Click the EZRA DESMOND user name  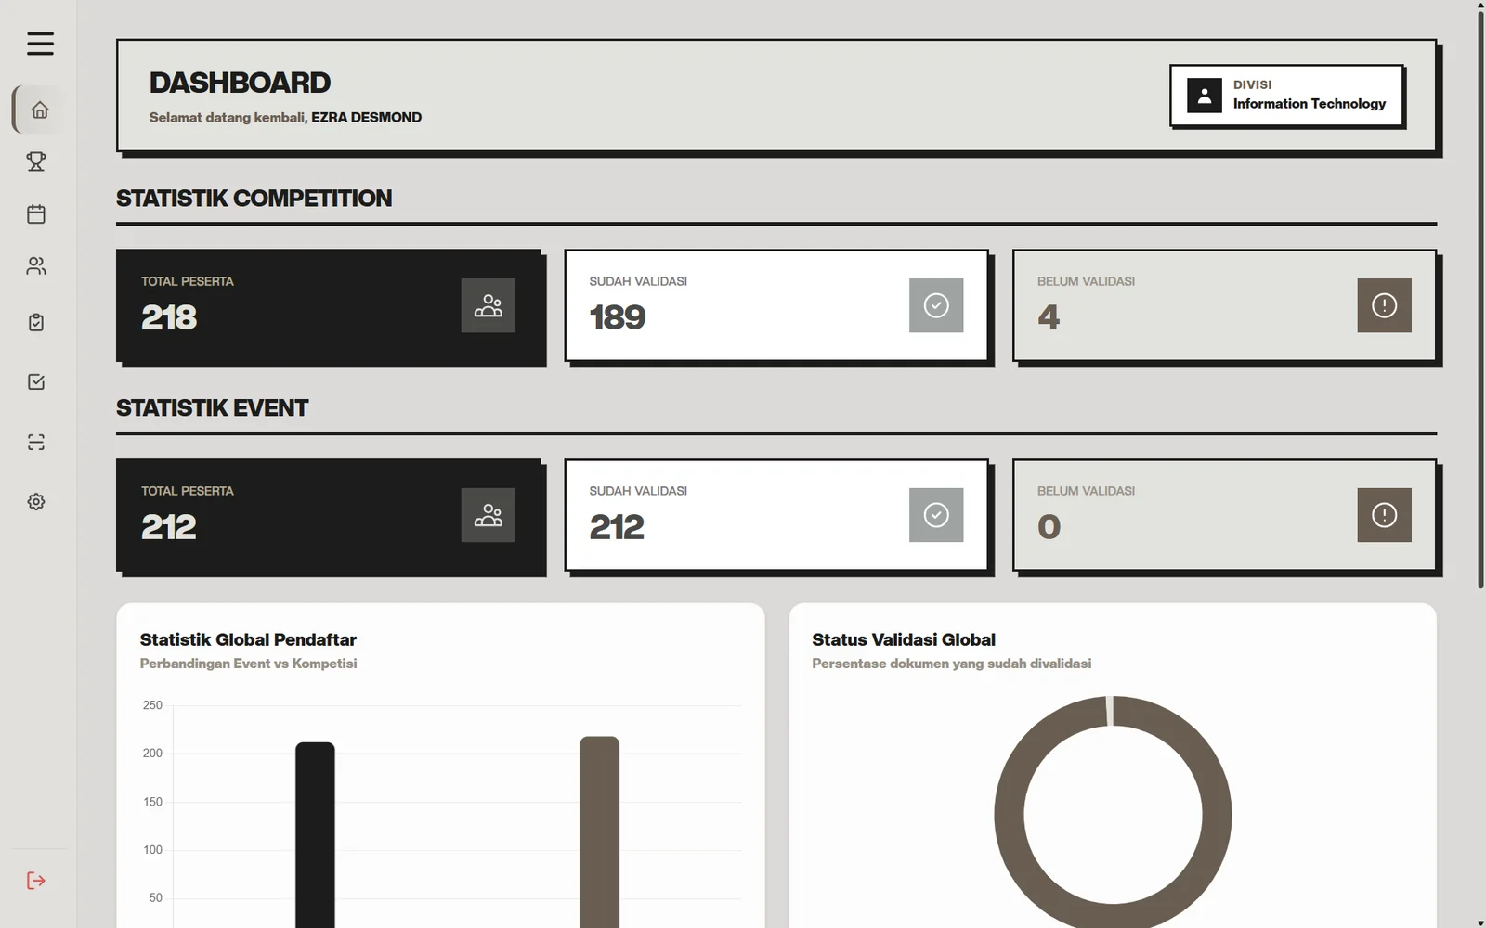tap(366, 117)
